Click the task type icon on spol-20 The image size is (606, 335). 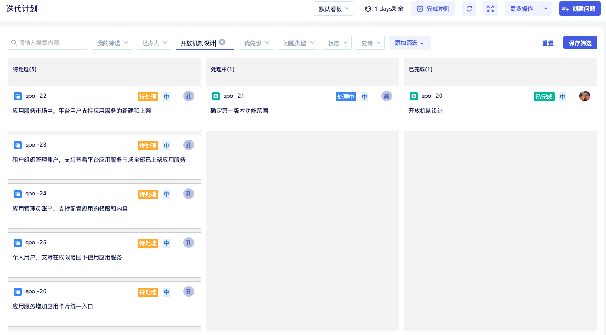coord(414,96)
